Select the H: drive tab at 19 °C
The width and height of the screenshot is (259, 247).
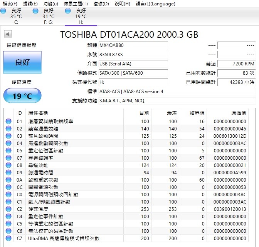pos(81,16)
